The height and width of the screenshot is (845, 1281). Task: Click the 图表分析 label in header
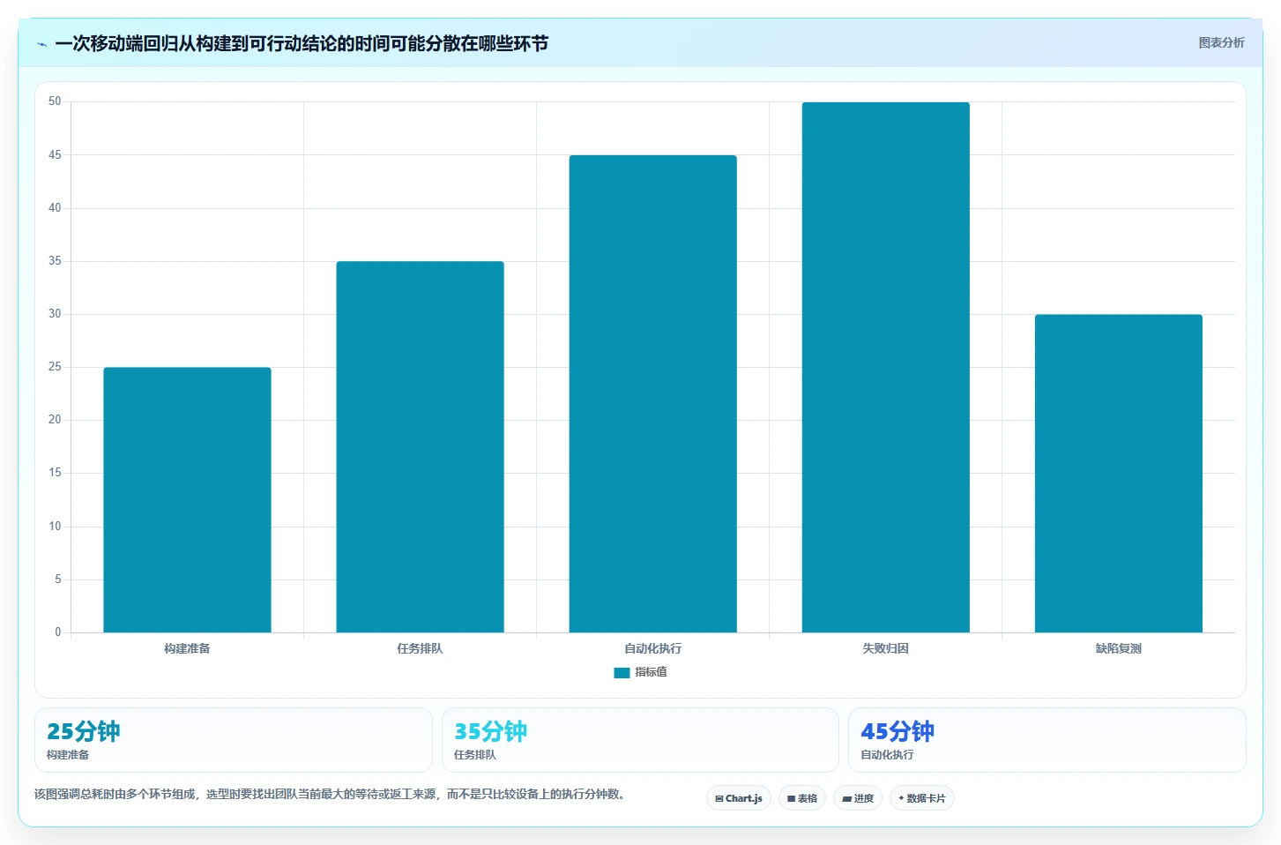pyautogui.click(x=1221, y=42)
